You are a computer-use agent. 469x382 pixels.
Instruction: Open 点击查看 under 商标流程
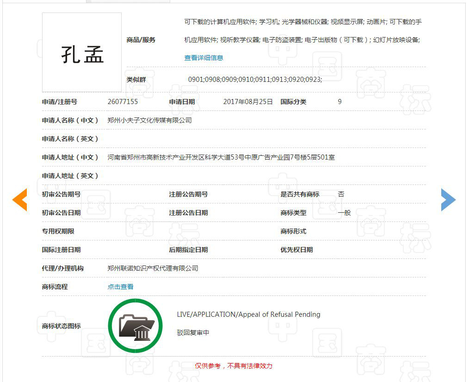120,287
